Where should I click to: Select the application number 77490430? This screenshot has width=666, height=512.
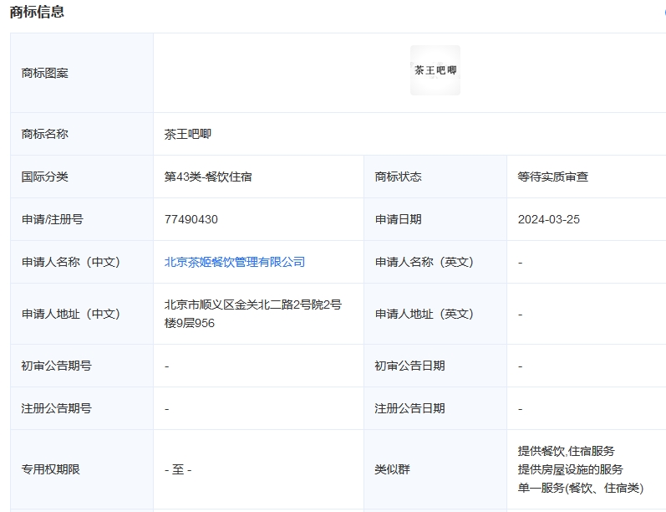pos(191,219)
